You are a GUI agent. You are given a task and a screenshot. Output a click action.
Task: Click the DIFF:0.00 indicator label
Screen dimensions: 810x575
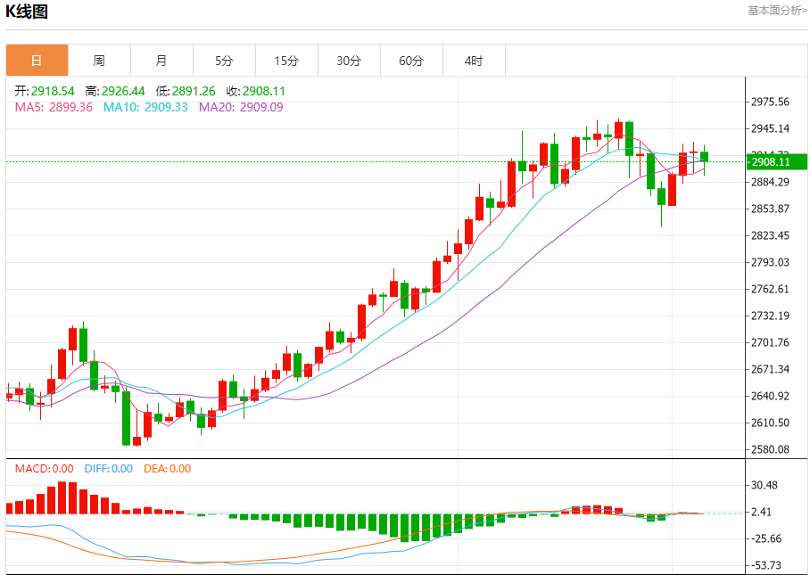click(x=109, y=469)
